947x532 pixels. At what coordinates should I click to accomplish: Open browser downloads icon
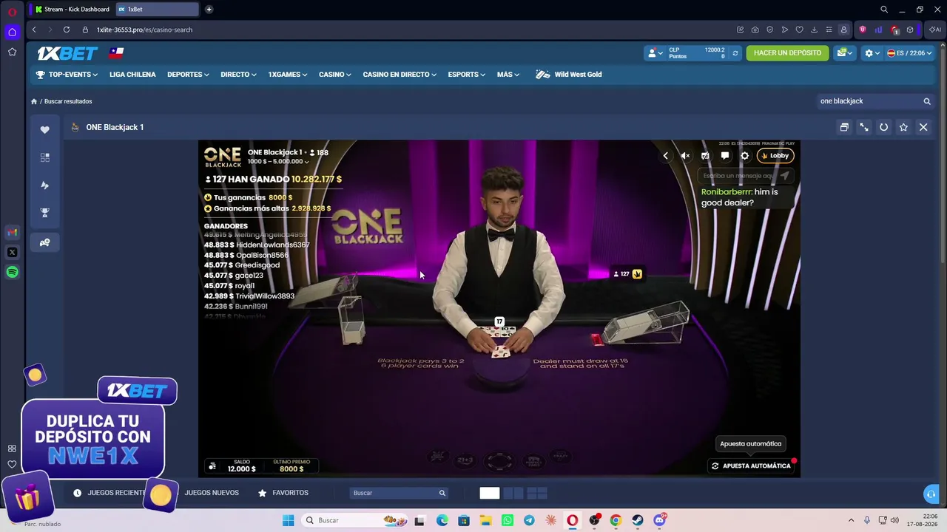click(814, 30)
